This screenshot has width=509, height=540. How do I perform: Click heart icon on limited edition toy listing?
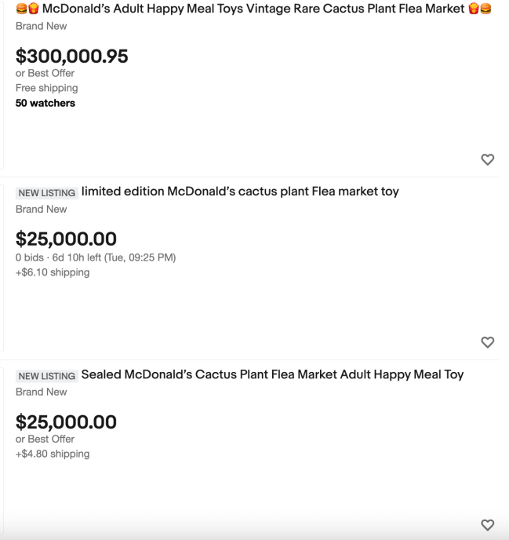pyautogui.click(x=487, y=342)
